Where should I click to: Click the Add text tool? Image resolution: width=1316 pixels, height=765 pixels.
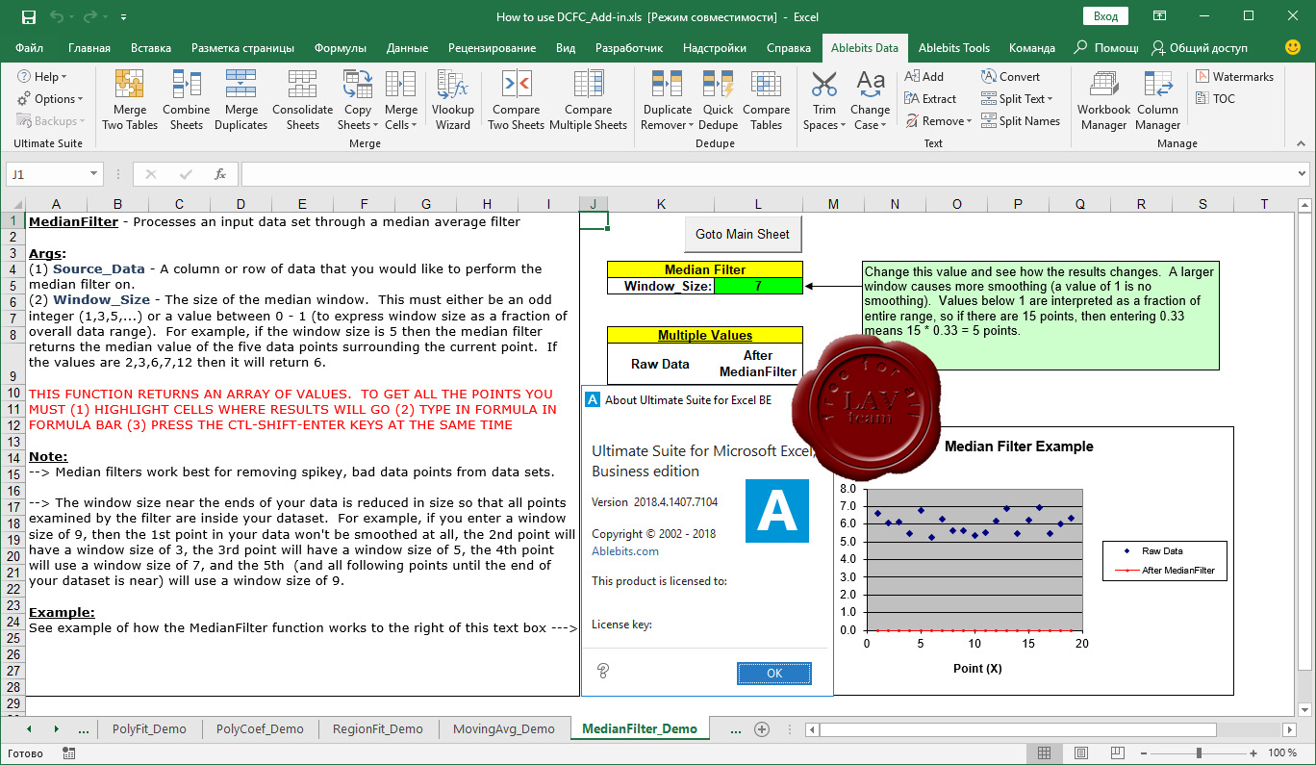924,76
